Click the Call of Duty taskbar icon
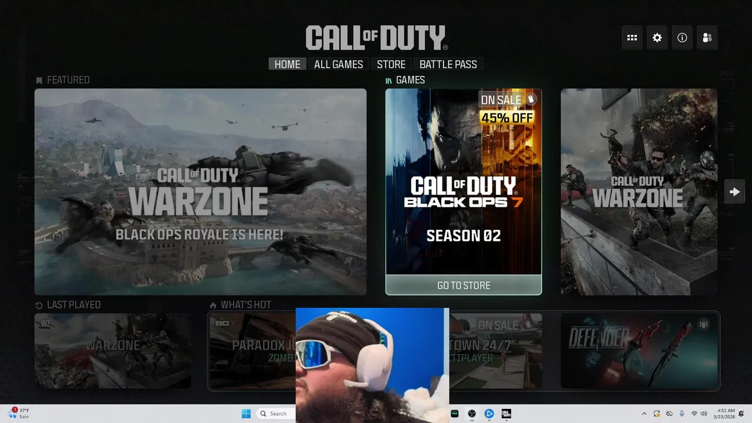 pos(505,414)
